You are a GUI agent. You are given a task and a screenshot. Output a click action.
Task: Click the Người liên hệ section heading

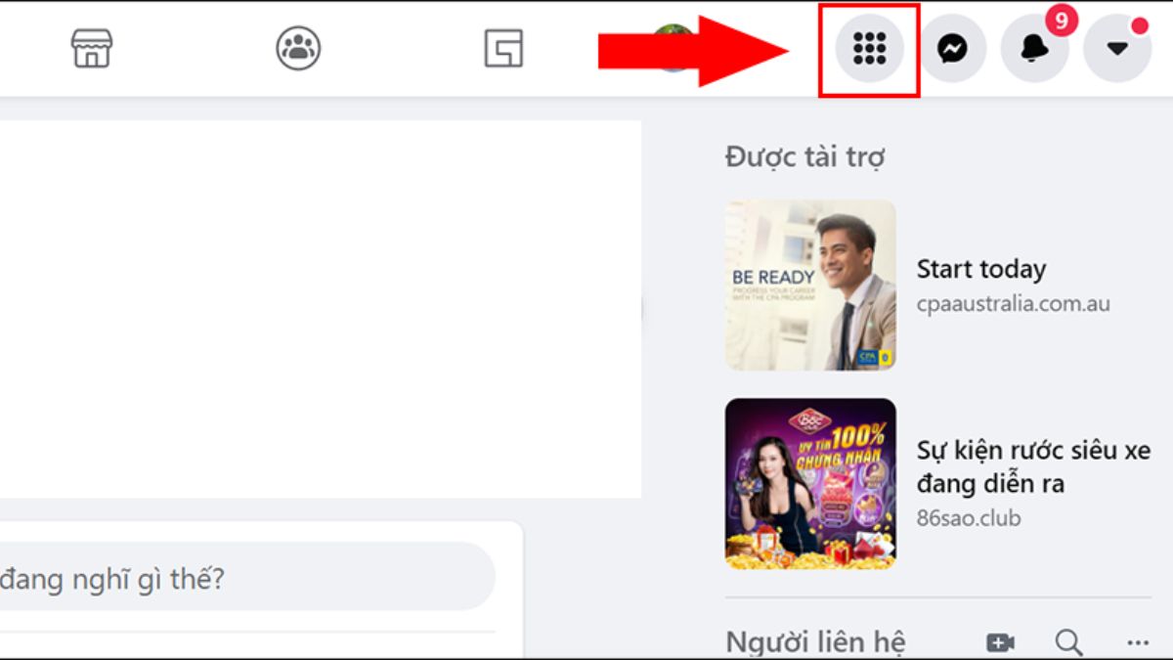tap(817, 641)
